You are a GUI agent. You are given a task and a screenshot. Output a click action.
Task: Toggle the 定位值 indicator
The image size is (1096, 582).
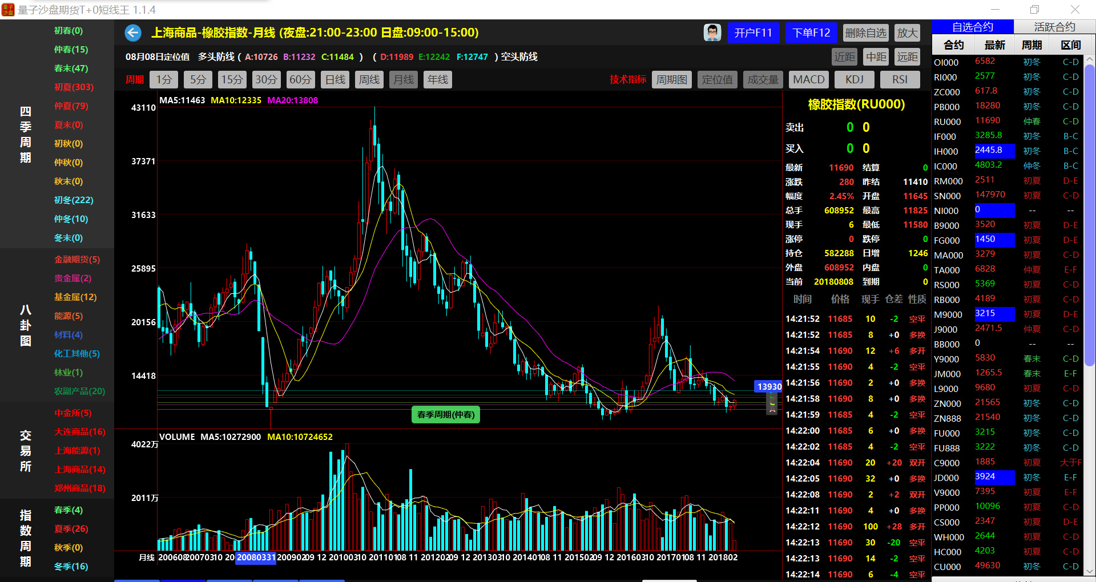point(718,79)
